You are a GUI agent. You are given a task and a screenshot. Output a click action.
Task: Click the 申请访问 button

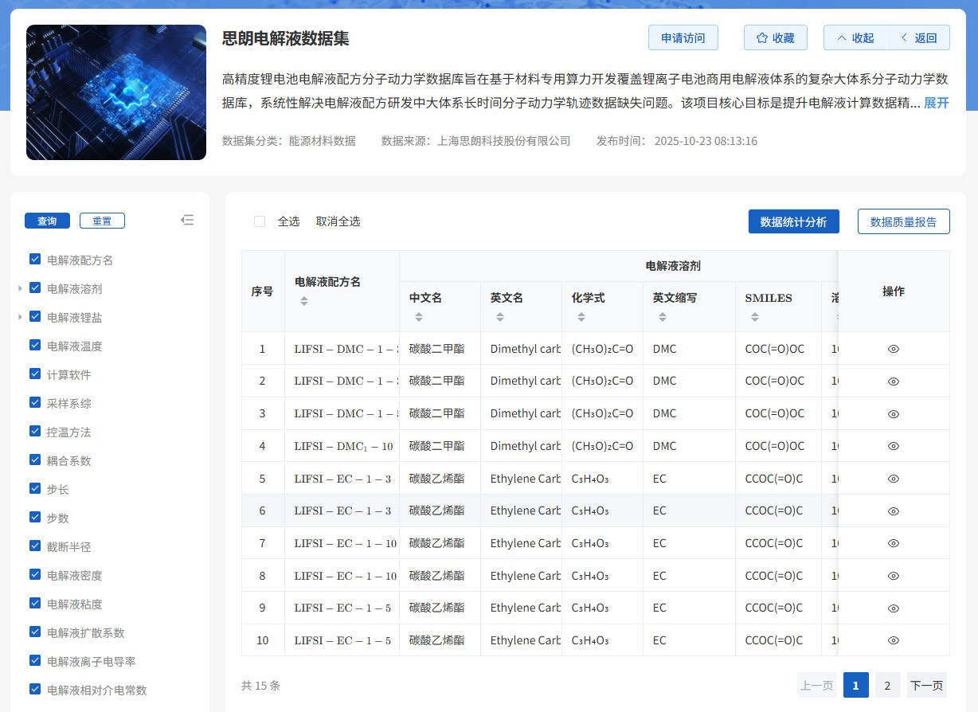pyautogui.click(x=683, y=37)
